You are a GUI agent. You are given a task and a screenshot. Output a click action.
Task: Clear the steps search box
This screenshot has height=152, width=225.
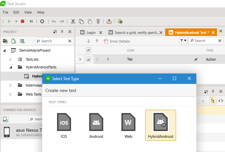(x=220, y=41)
